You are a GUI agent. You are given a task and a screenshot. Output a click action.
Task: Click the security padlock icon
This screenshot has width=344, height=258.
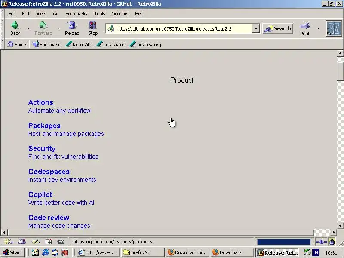[x=332, y=242]
